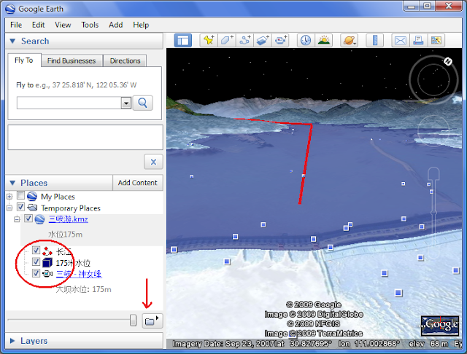
Task: Show historical imagery clock icon
Action: [306, 40]
